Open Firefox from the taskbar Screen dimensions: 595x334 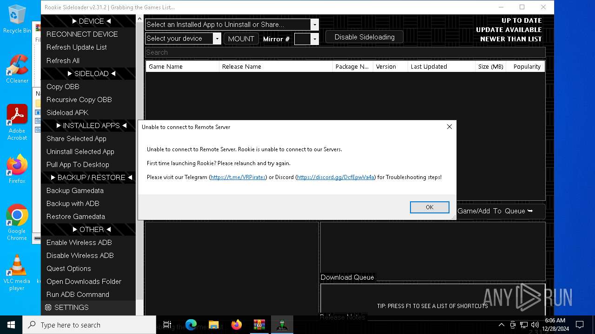[x=237, y=325]
